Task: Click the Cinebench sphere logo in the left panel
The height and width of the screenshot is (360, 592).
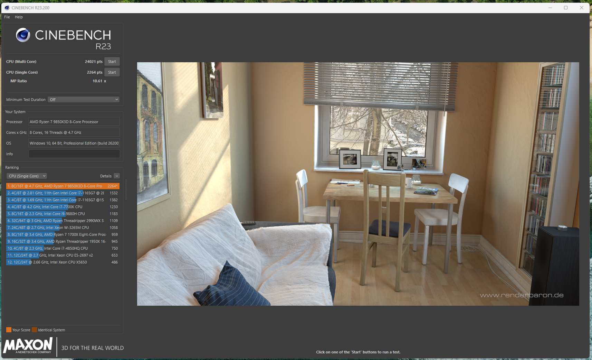Action: [23, 35]
